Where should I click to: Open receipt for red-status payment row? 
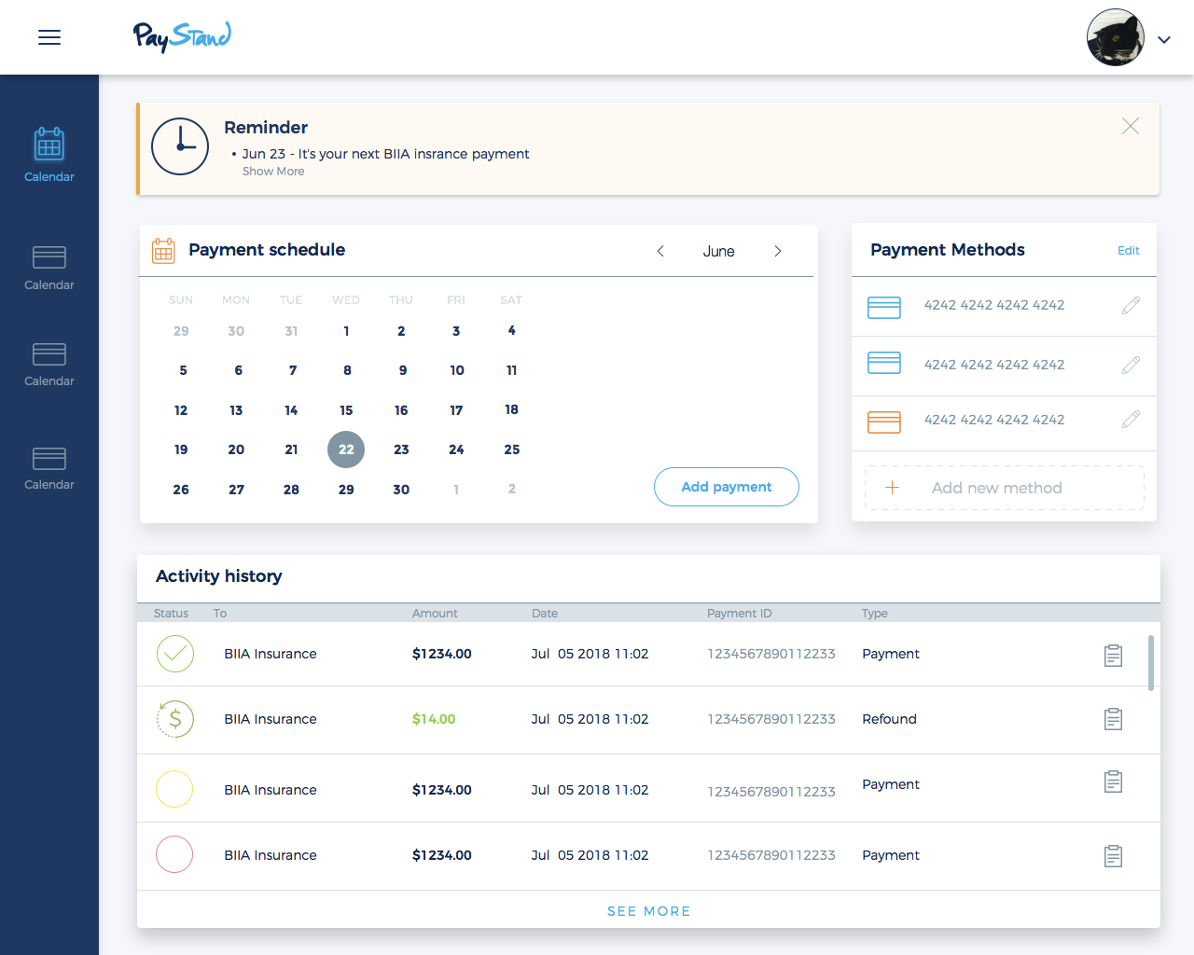(x=1113, y=855)
